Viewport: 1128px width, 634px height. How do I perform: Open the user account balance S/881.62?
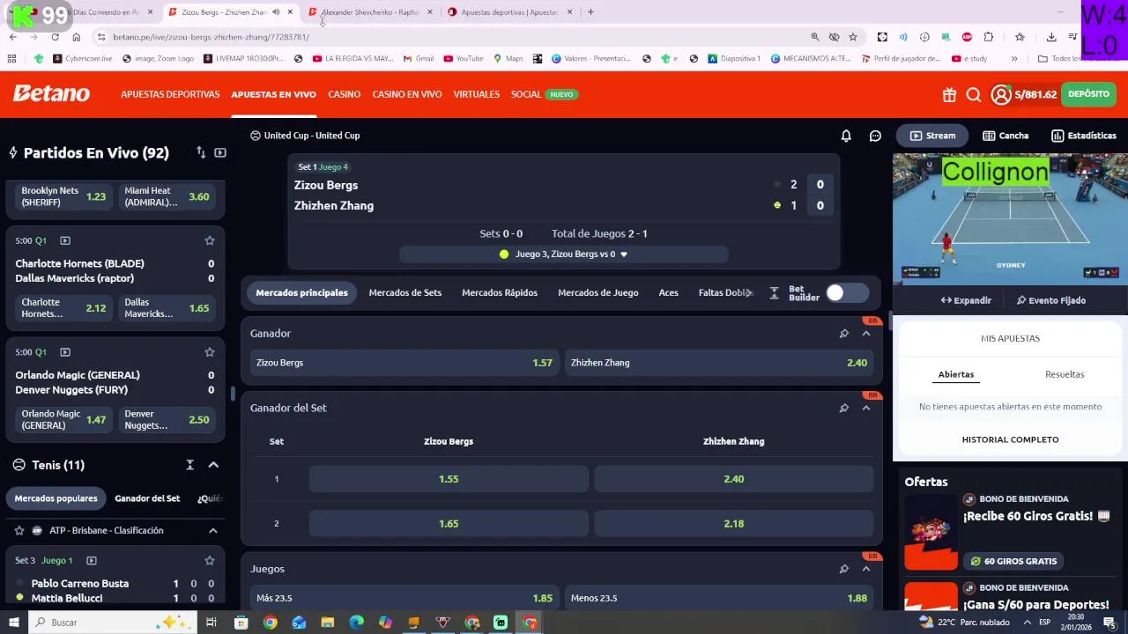click(x=1024, y=95)
